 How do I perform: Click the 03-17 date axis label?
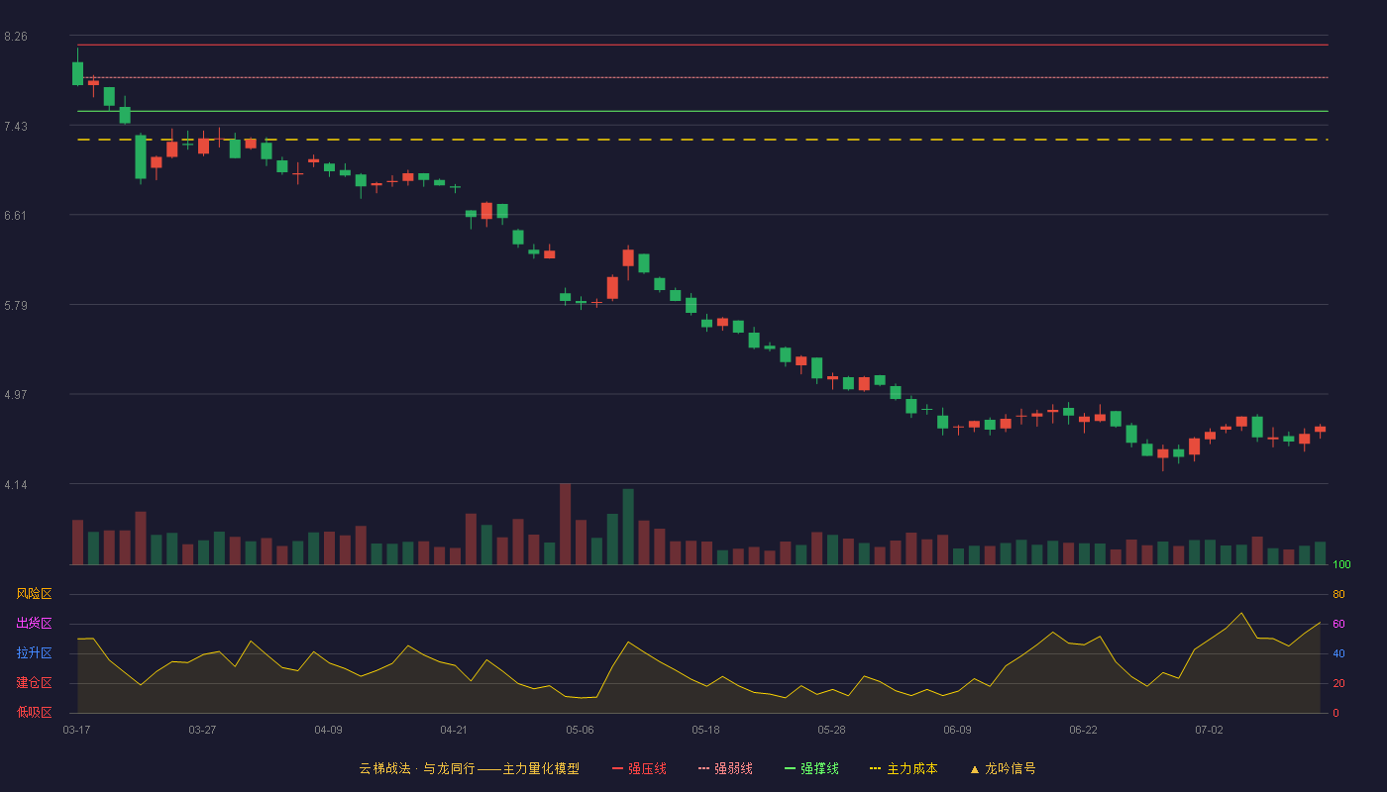76,730
